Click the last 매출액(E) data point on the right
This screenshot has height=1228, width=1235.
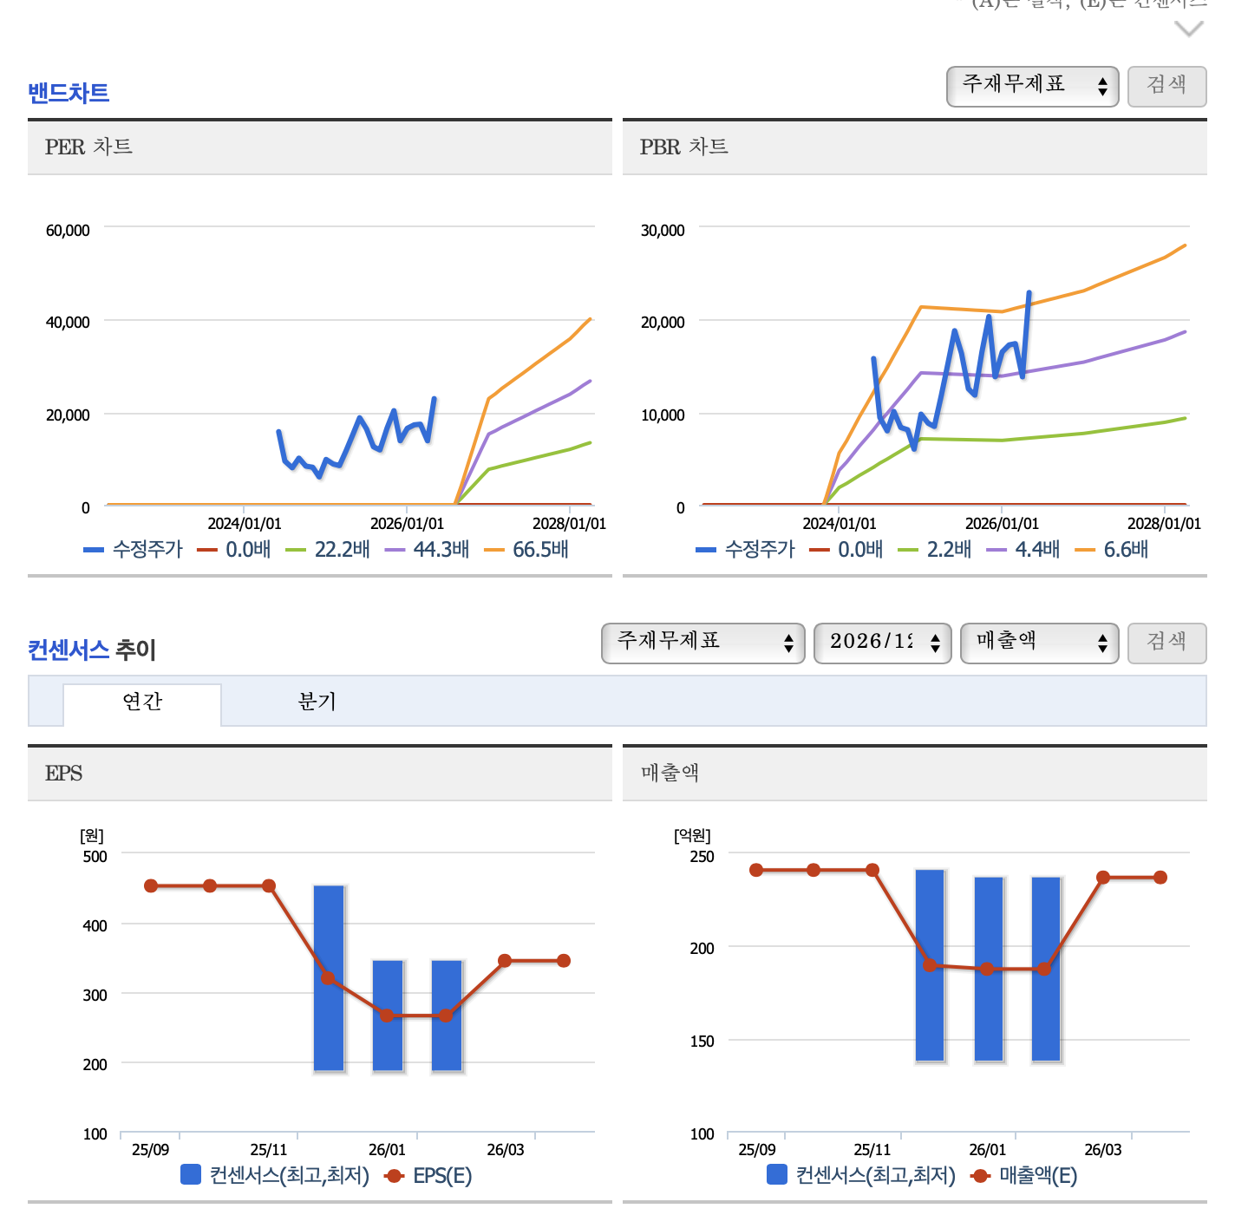click(1160, 877)
